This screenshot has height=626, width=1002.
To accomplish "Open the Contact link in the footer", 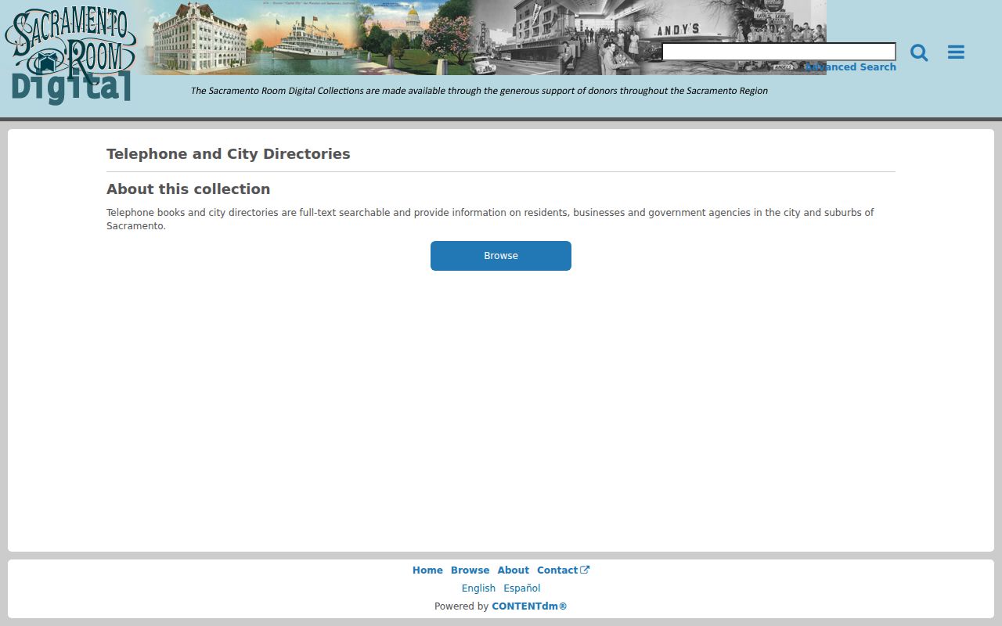I will pyautogui.click(x=563, y=570).
